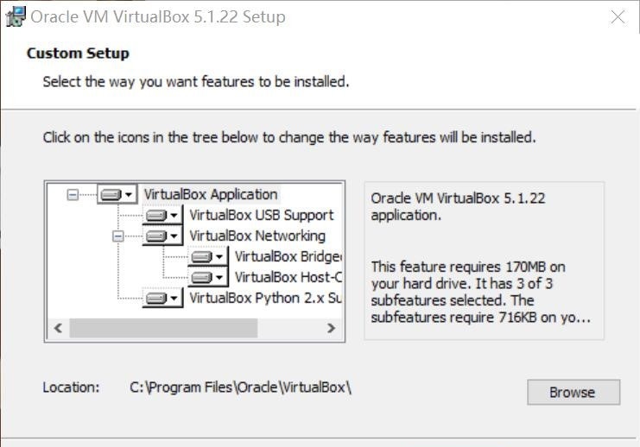The image size is (640, 447).
Task: Select the VirtualBox Networking tree item
Action: pos(257,236)
